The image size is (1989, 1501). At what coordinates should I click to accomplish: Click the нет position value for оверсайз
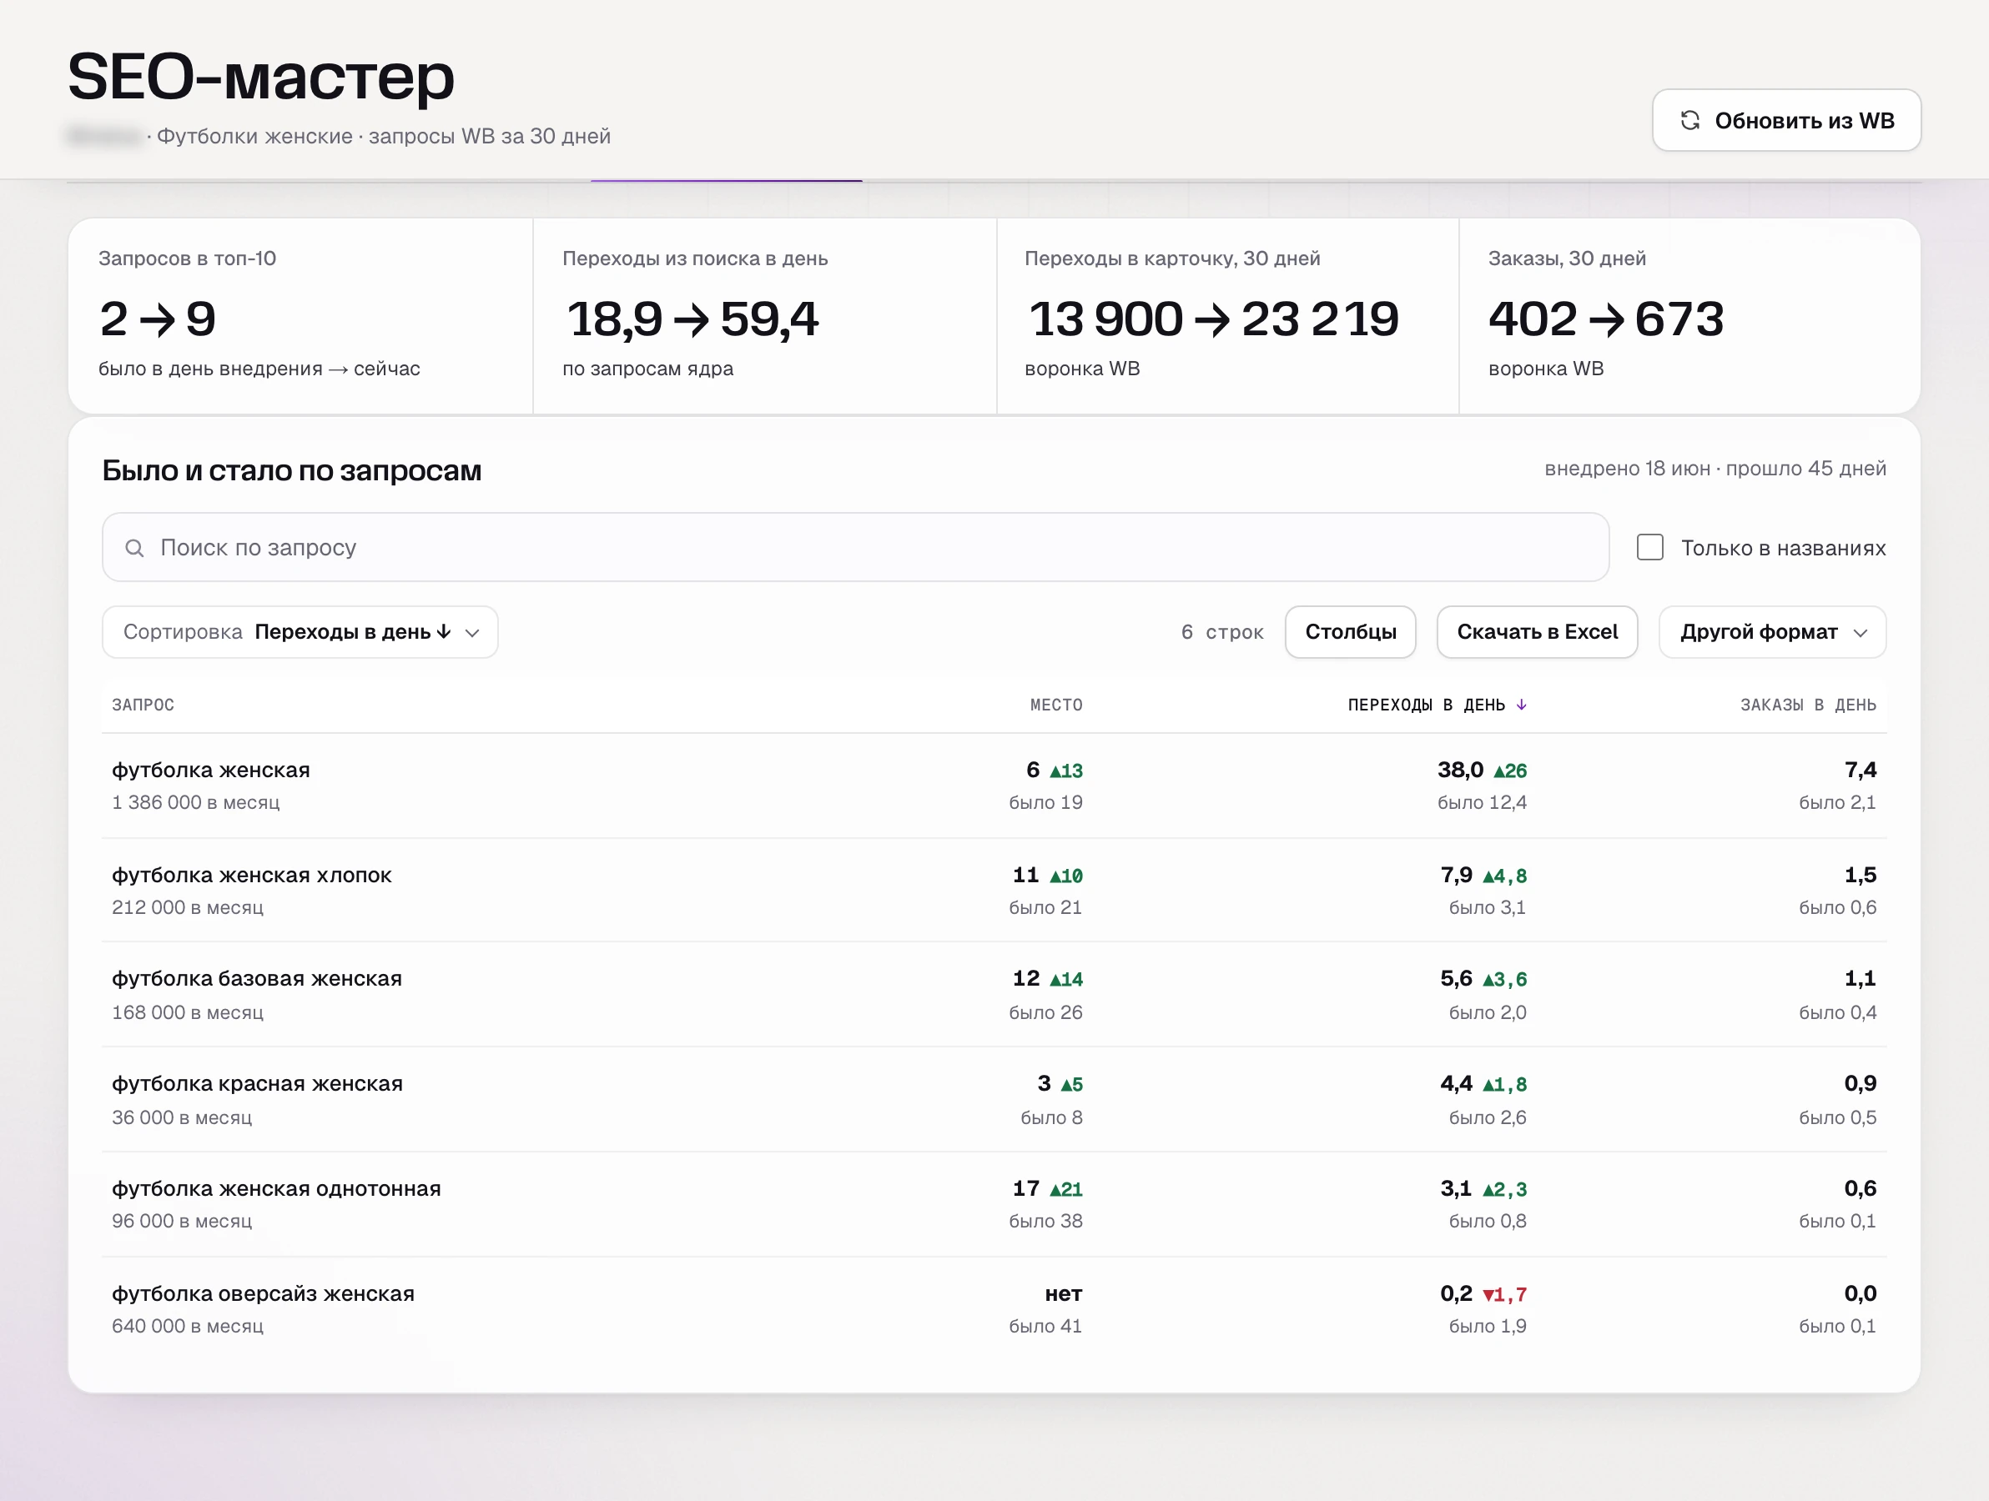[1063, 1294]
